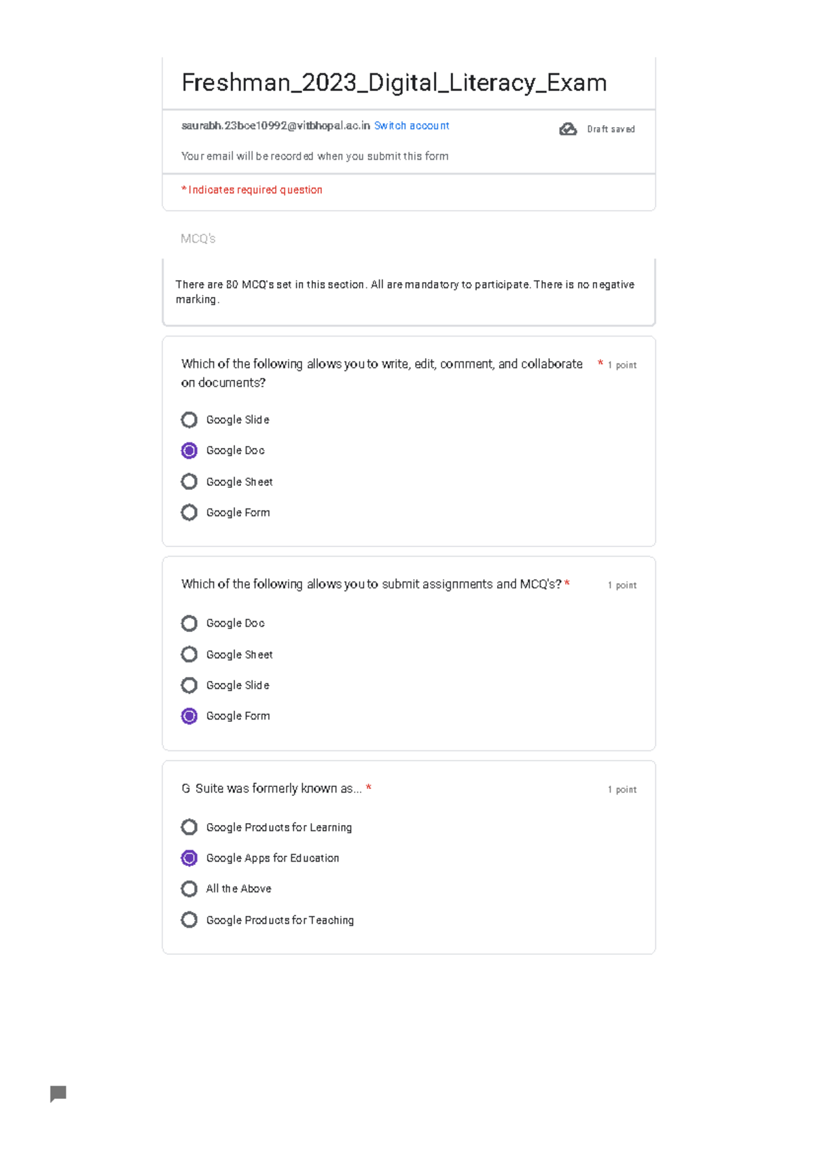Click the Draft saved label
This screenshot has width=815, height=1154.
pos(610,128)
